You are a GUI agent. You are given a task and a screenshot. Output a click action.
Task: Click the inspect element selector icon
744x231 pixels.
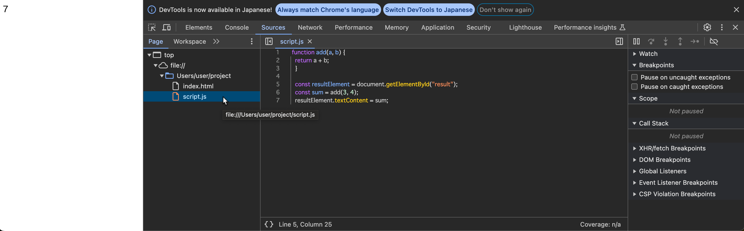[x=152, y=27]
